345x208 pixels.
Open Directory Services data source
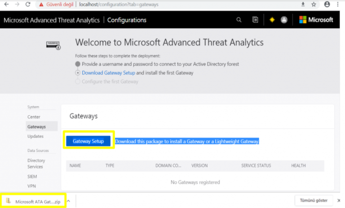tap(36, 164)
